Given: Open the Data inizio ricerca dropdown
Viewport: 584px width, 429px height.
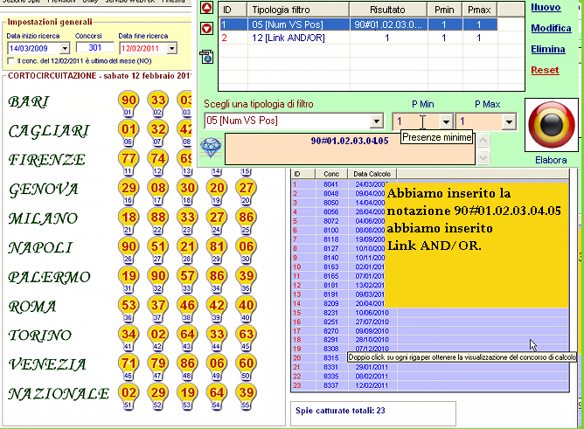Looking at the screenshot, I should coord(65,48).
